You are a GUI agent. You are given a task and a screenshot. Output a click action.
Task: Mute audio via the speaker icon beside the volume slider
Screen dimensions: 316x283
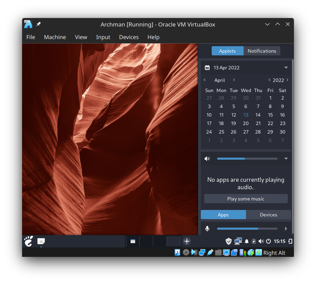[207, 159]
